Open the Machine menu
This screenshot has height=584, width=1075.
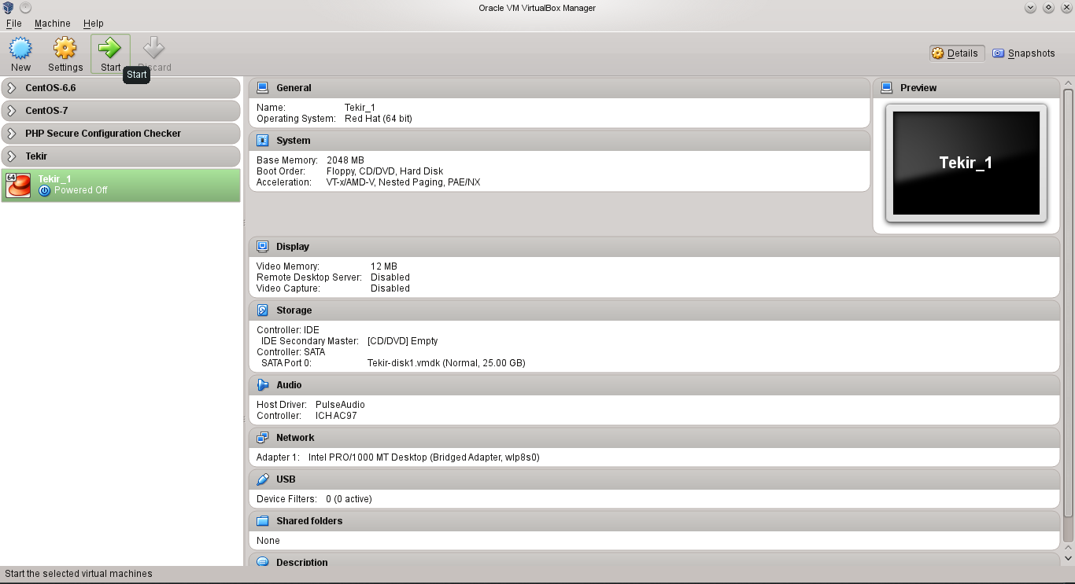pos(53,24)
